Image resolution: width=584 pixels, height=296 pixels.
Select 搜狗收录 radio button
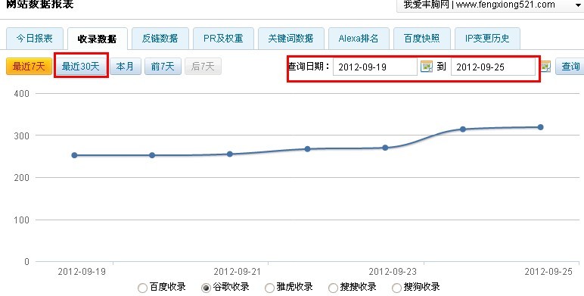[x=397, y=288]
